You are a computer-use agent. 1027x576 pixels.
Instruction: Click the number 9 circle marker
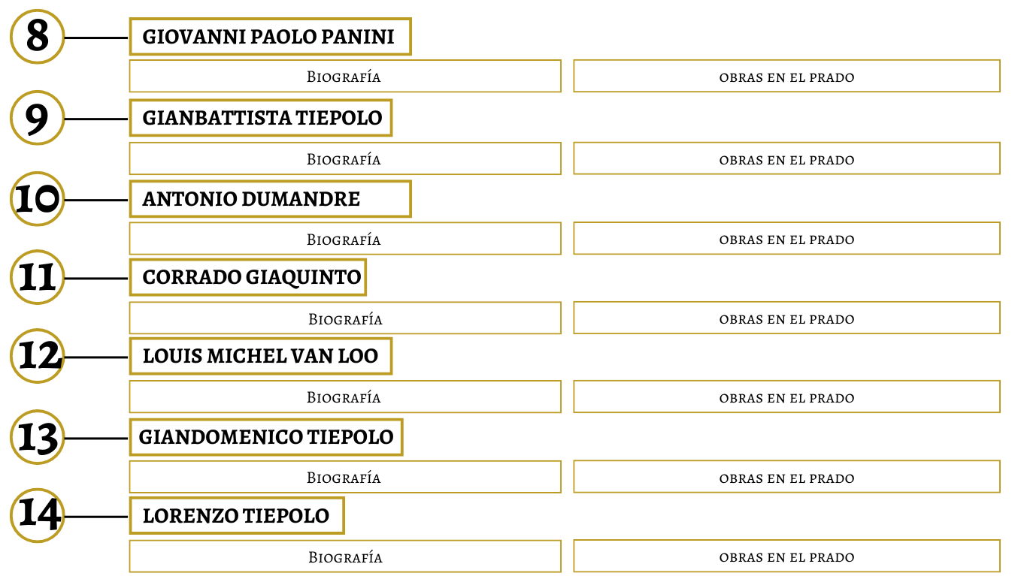37,118
